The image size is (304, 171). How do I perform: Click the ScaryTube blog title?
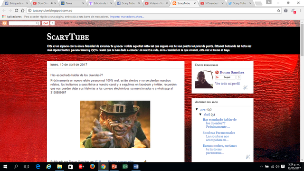tap(68, 37)
